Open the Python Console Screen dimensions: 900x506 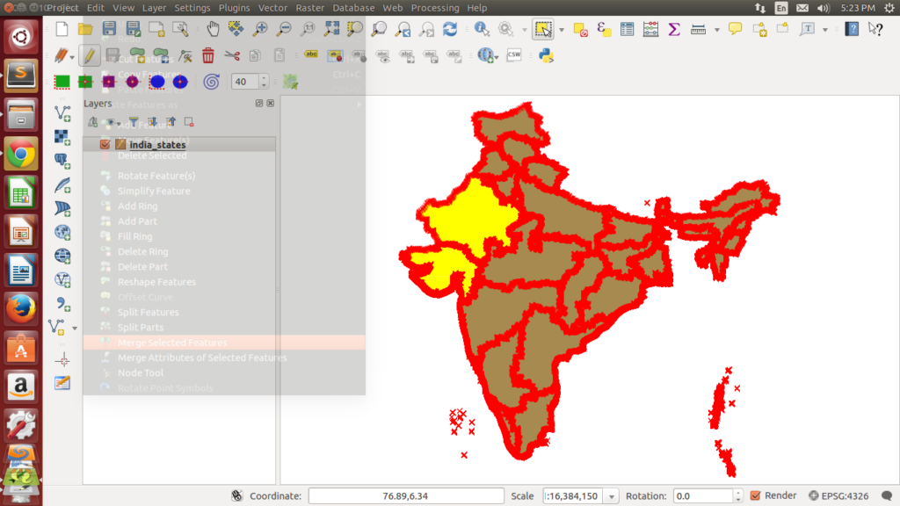(x=547, y=55)
